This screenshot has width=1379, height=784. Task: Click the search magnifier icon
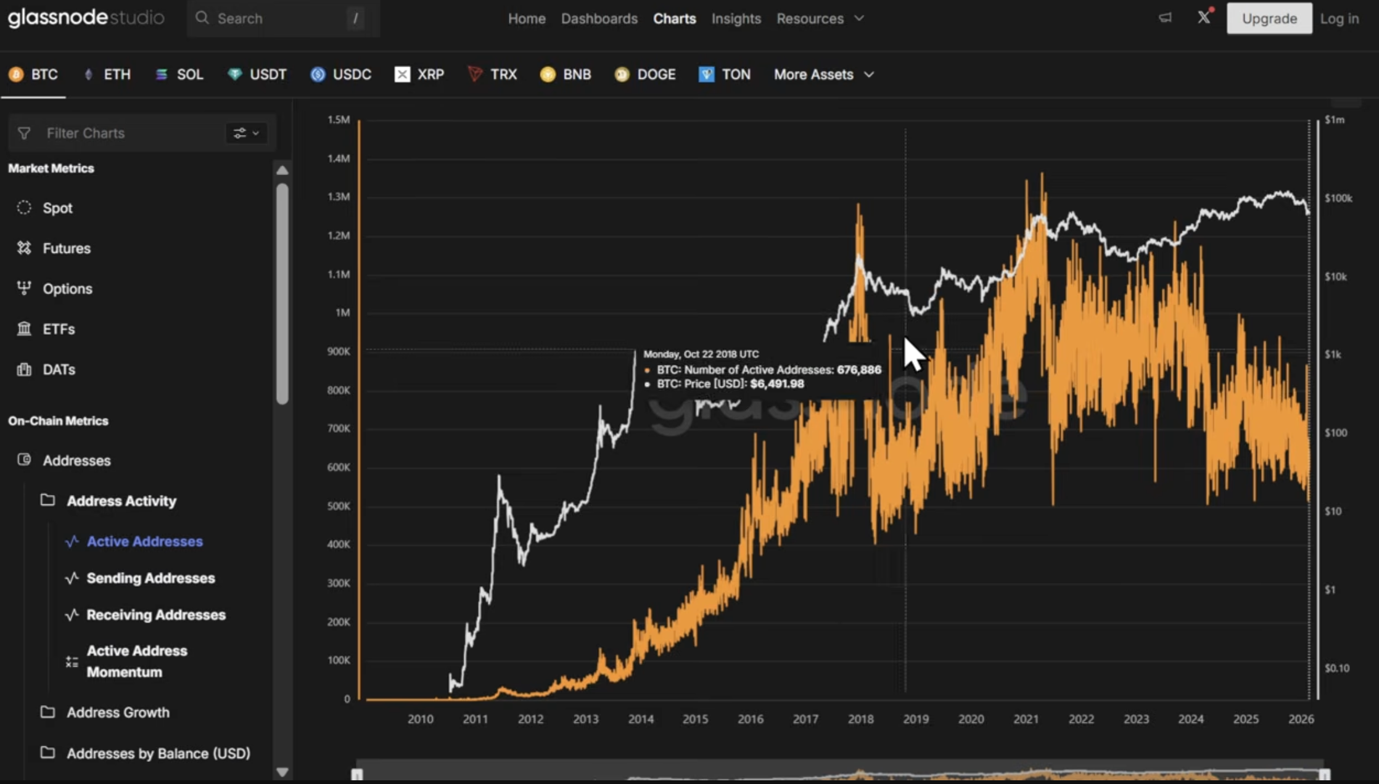click(x=202, y=18)
